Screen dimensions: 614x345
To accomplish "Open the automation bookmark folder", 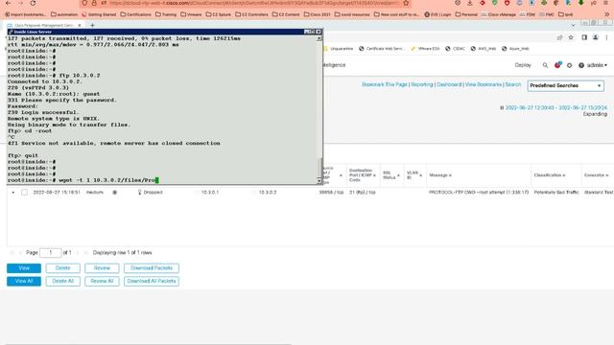I will (64, 14).
